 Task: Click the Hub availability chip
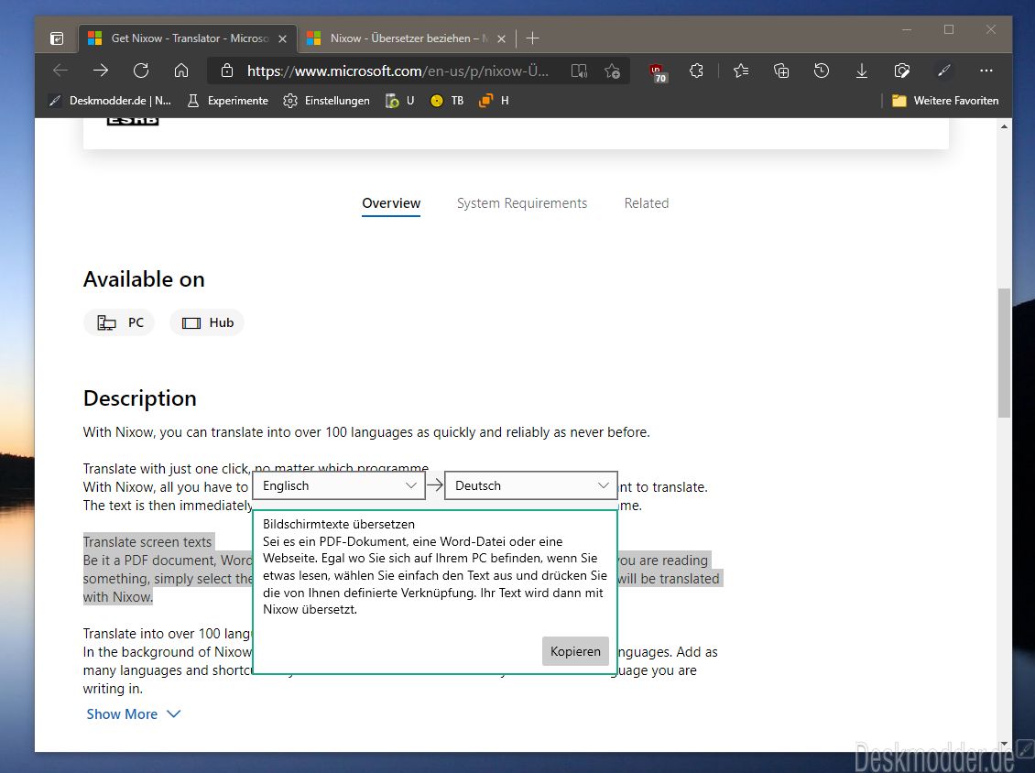[x=207, y=322]
